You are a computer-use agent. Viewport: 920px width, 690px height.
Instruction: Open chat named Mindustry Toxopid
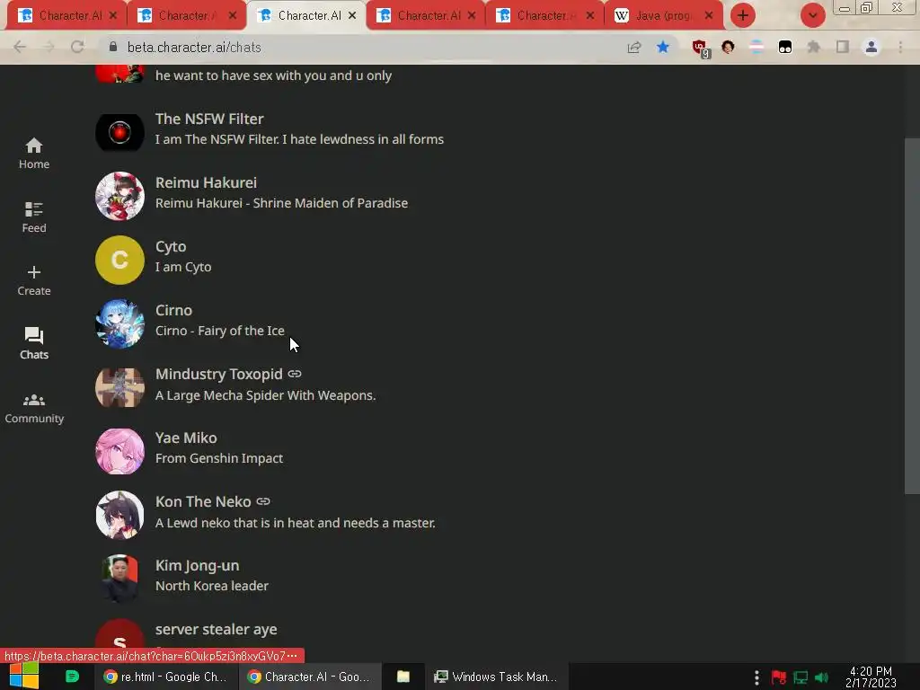point(219,375)
